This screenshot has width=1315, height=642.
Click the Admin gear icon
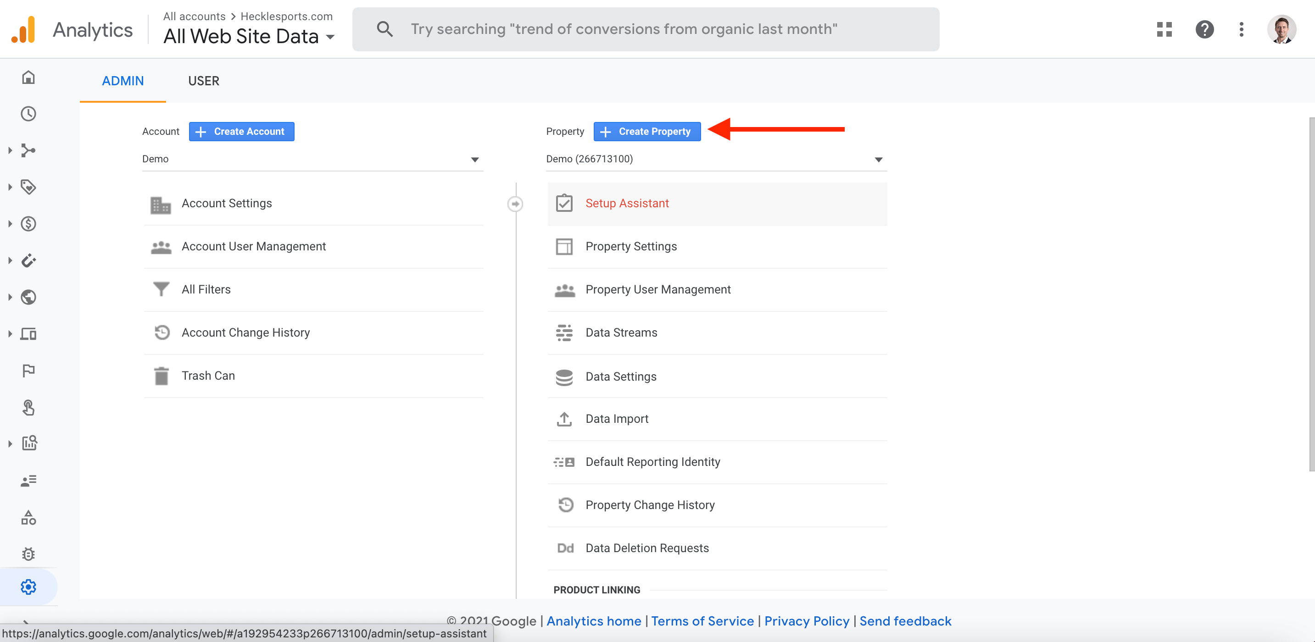click(x=28, y=587)
